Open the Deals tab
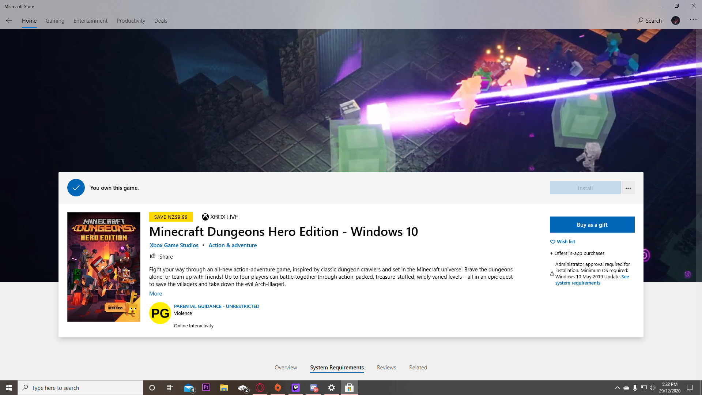This screenshot has height=395, width=702. pos(161,21)
